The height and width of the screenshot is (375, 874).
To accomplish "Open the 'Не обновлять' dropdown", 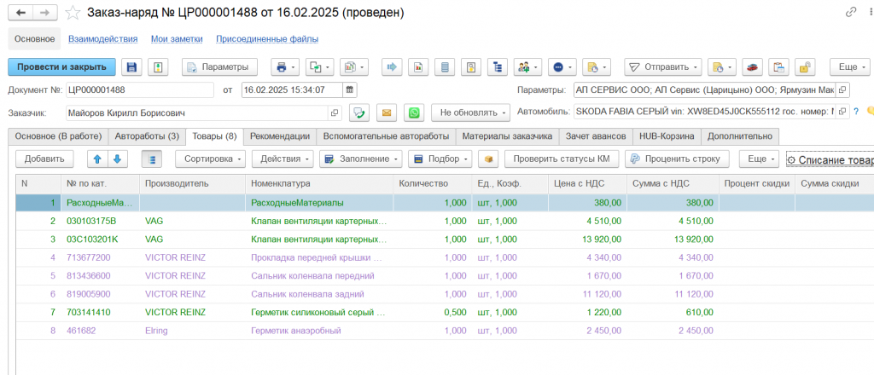I will [x=470, y=112].
